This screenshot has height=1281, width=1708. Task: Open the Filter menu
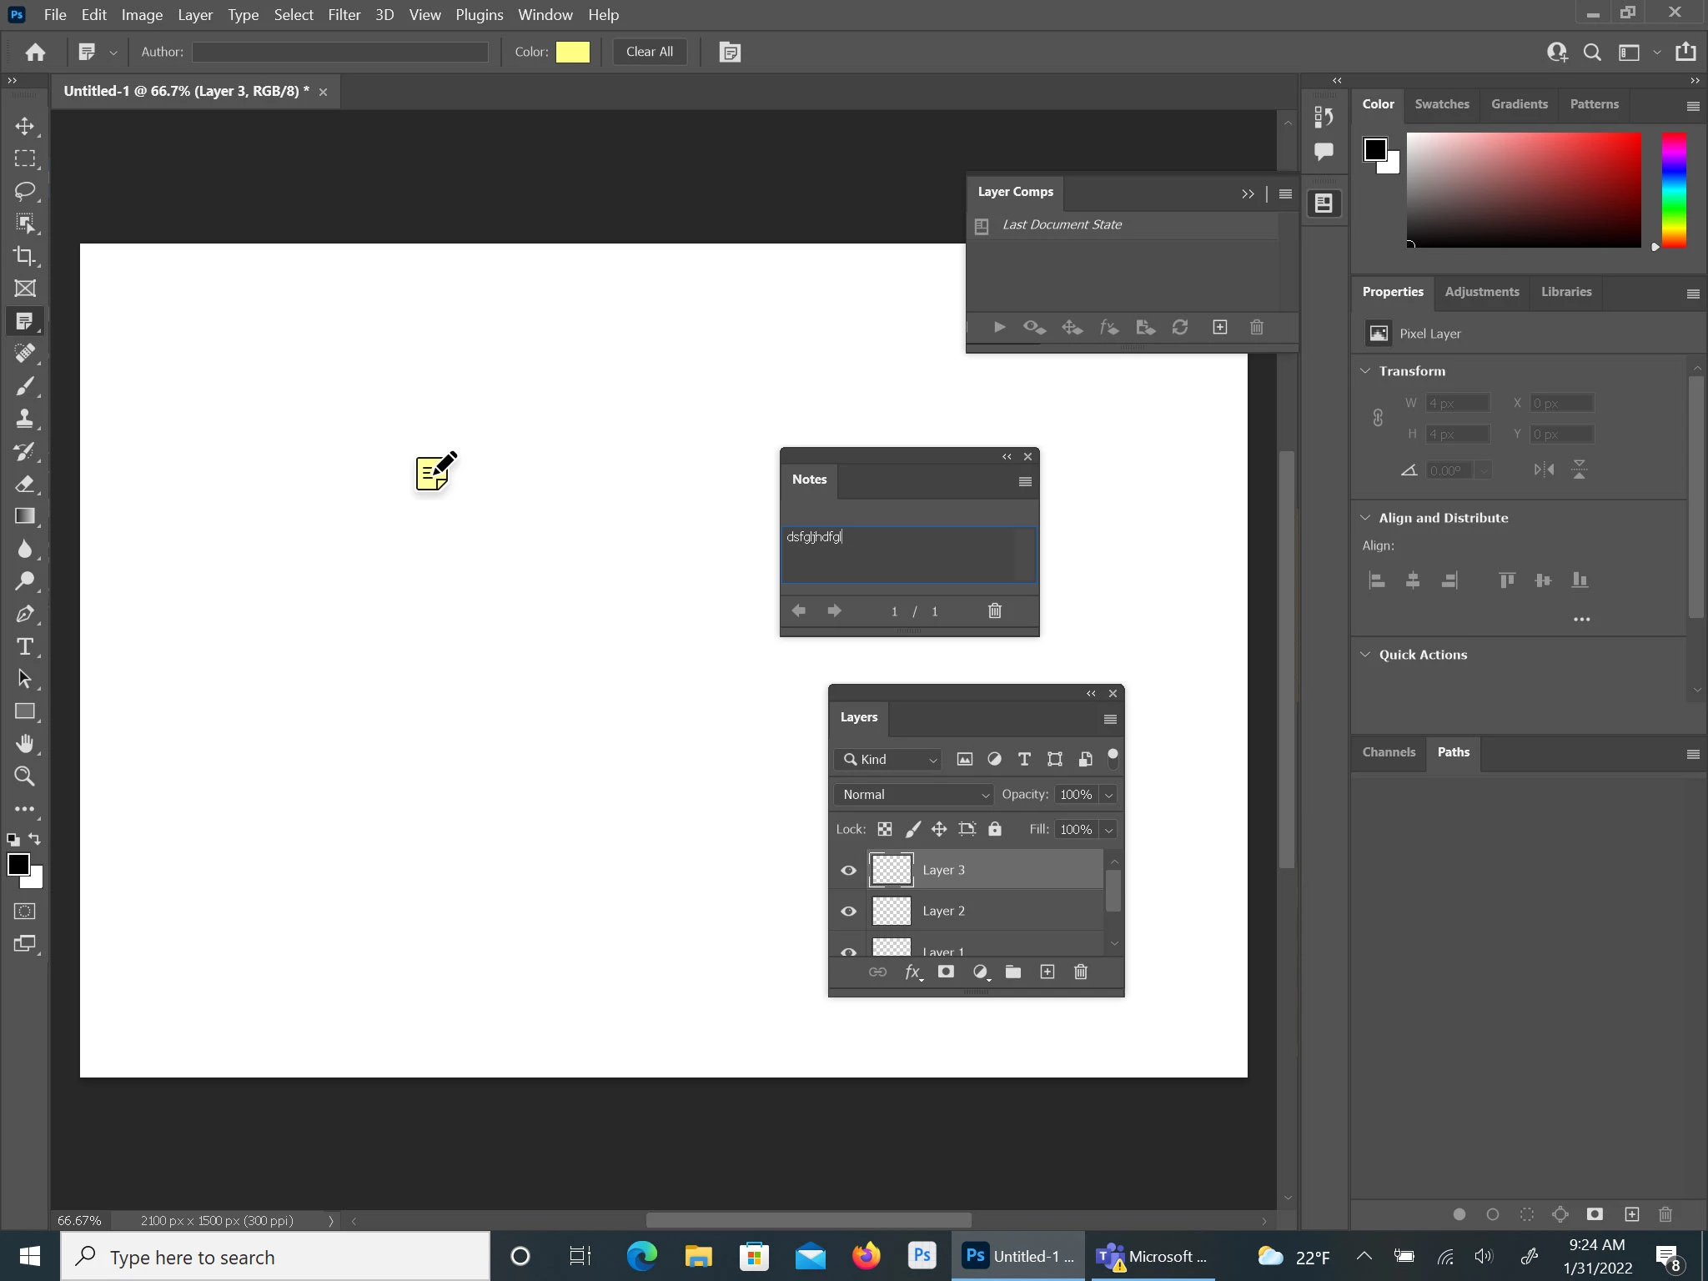344,15
